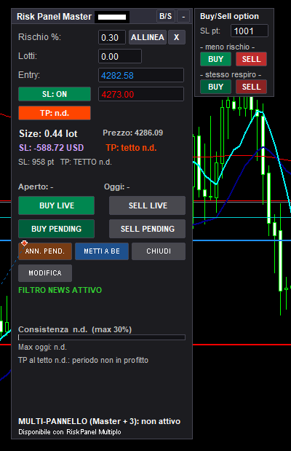Toggle the TP: n.d. take-profit button

pyautogui.click(x=55, y=113)
